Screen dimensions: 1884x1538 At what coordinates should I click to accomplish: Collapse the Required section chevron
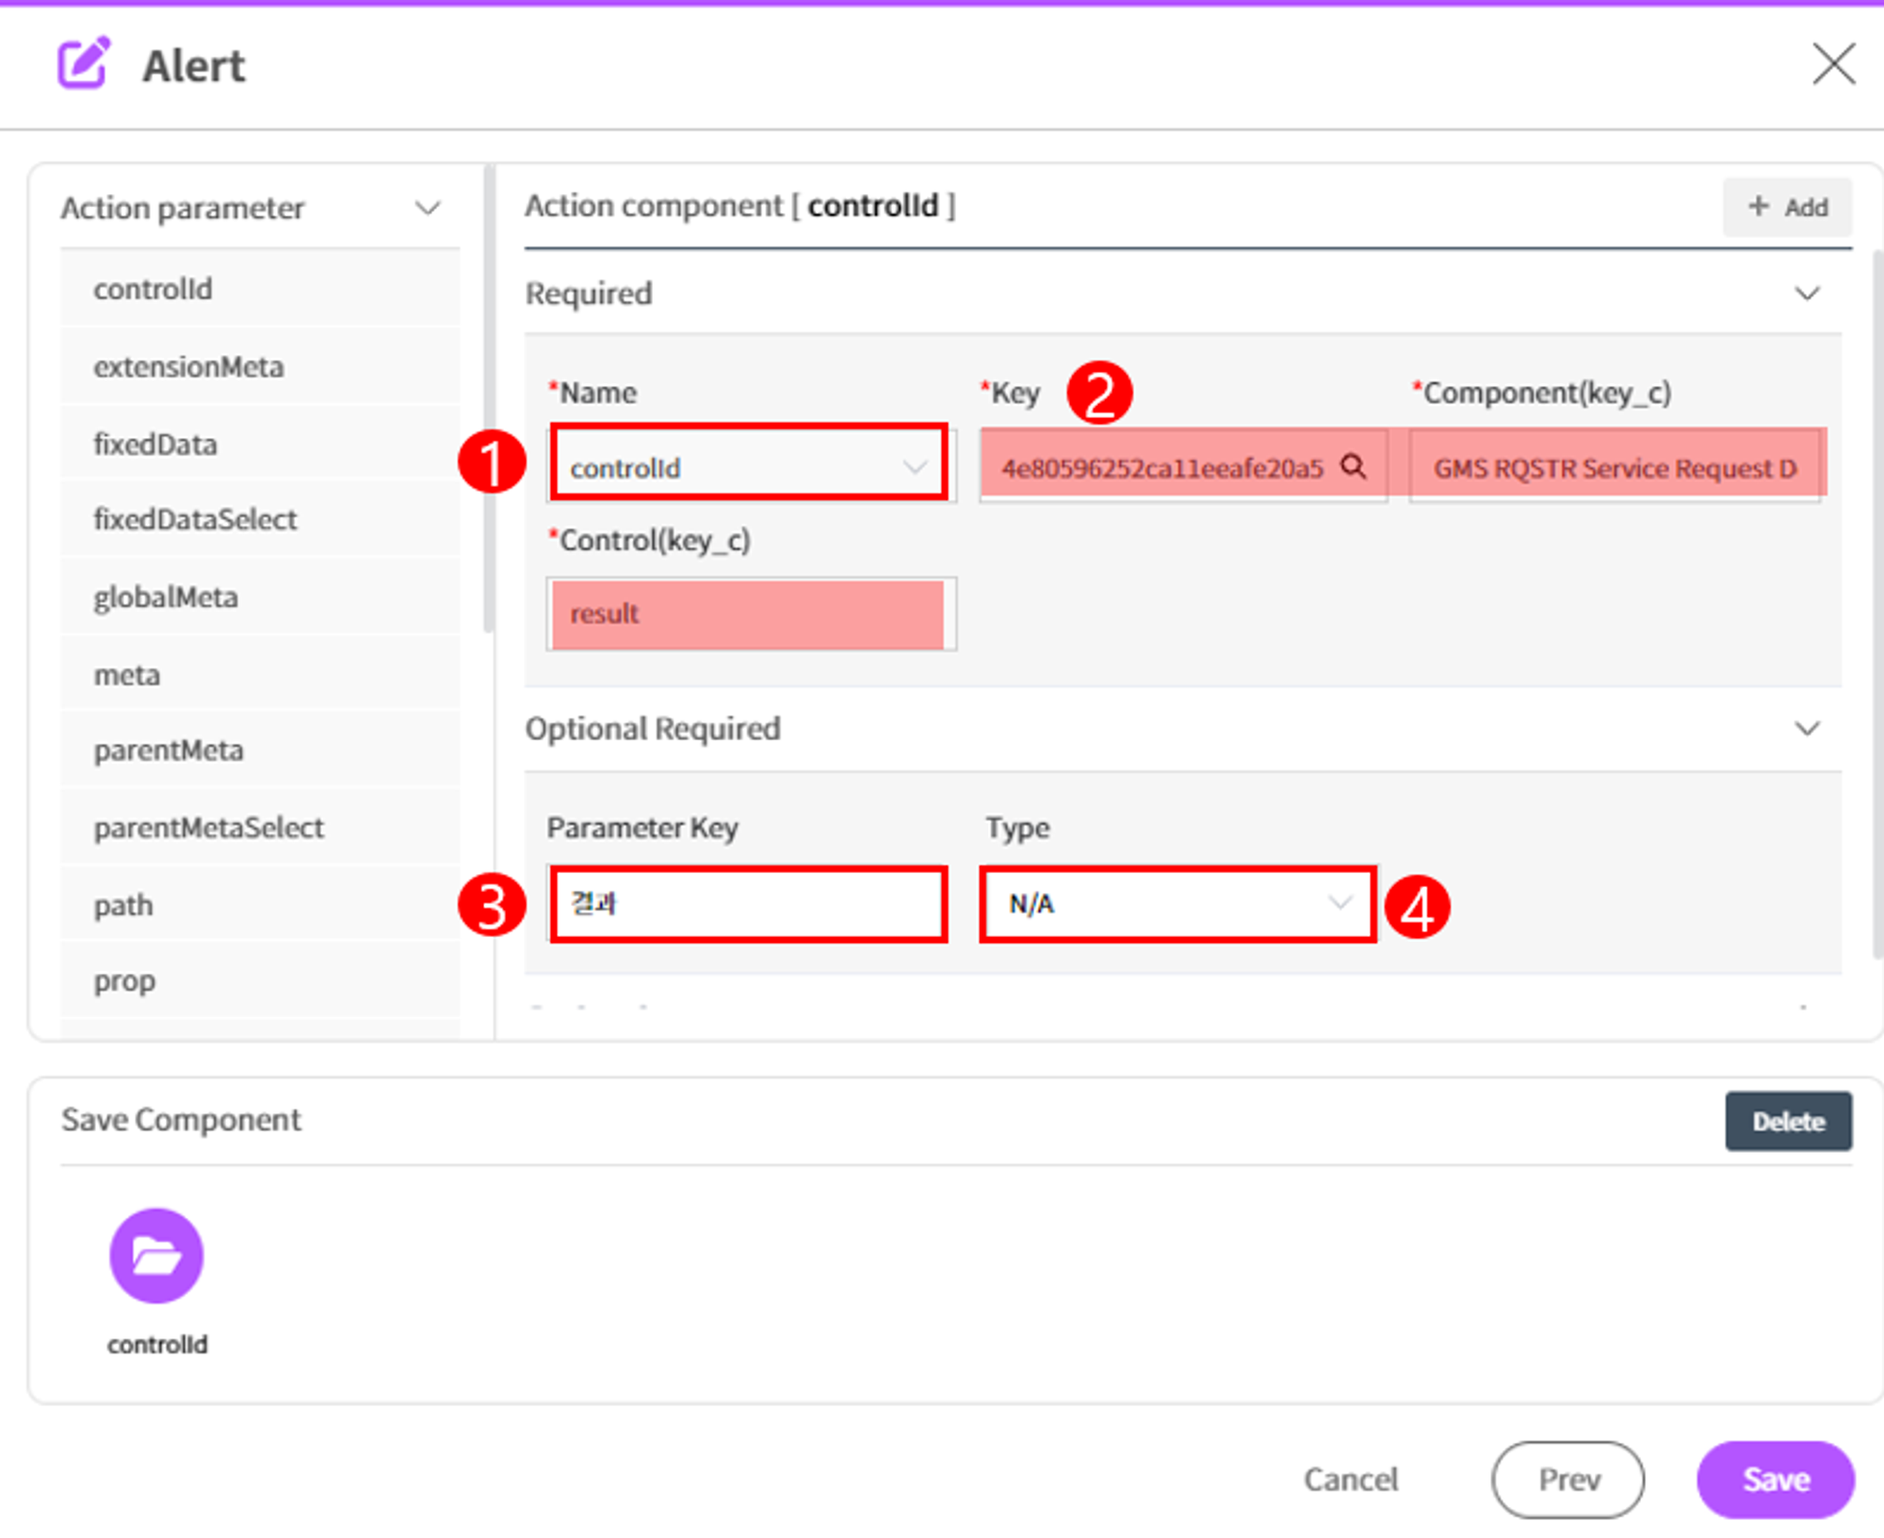[x=1807, y=293]
